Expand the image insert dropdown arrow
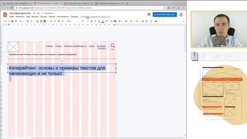The width and height of the screenshot is (247, 139). pos(47,21)
